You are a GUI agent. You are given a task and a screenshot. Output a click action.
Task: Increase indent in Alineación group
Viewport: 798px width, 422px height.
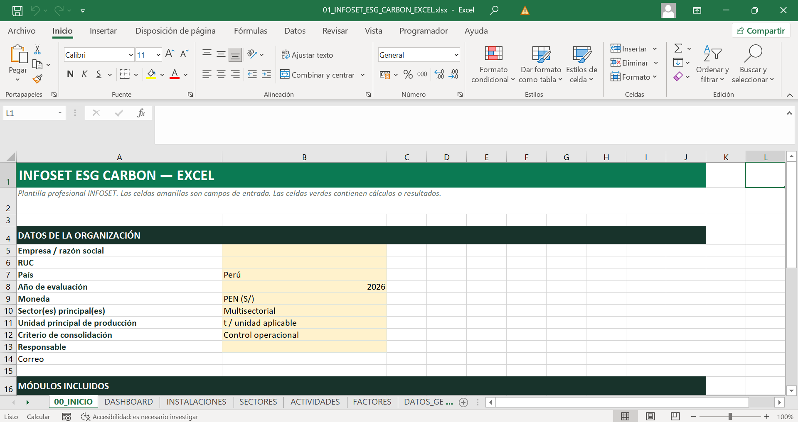[x=266, y=74]
